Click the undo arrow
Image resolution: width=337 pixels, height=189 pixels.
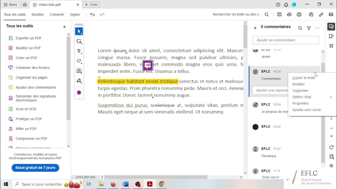point(92,14)
